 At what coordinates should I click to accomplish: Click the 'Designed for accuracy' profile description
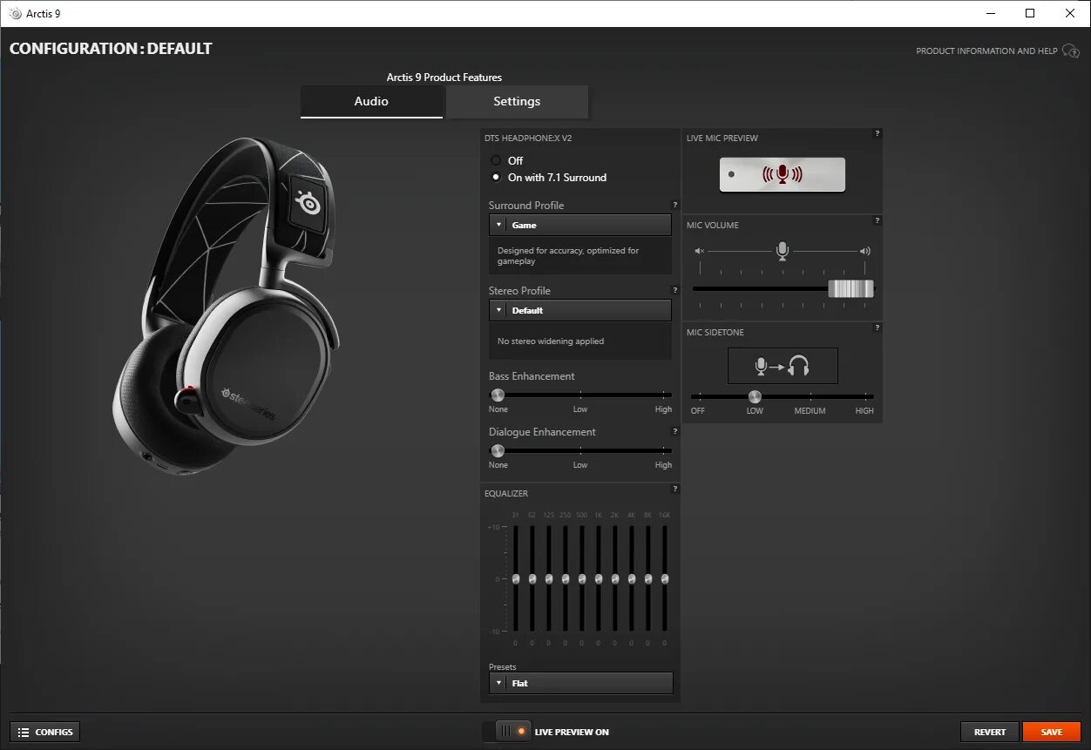coord(568,255)
